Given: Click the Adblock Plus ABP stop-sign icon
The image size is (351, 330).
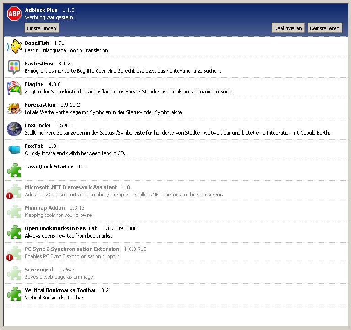Looking at the screenshot, I should [x=14, y=14].
